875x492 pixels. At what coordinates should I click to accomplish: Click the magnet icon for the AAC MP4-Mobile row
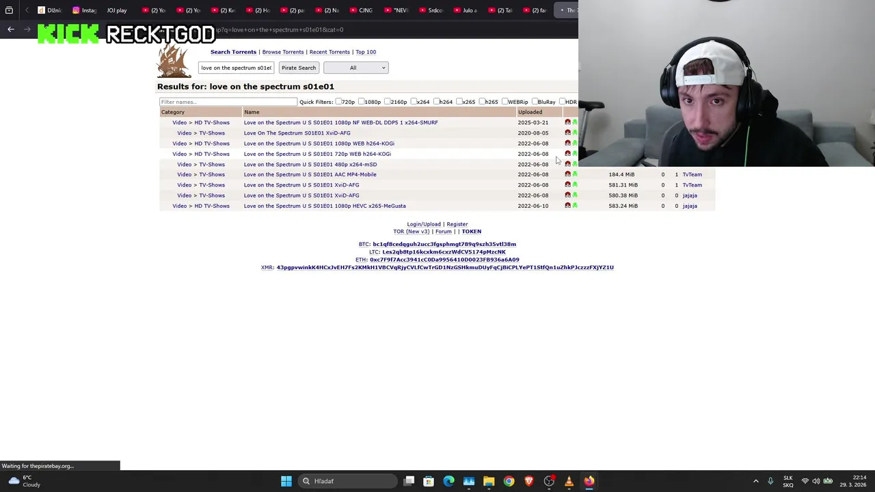(567, 174)
